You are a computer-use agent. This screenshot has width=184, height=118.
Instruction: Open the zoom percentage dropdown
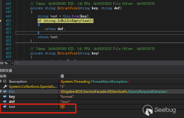coord(12,63)
